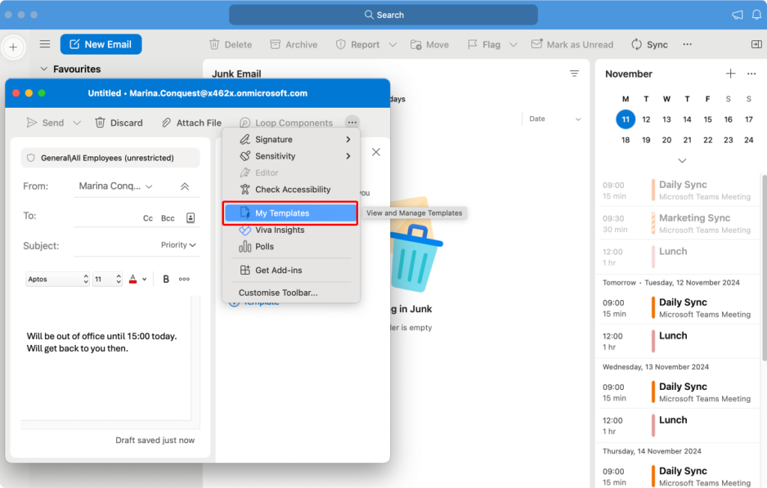Screen dimensions: 767x488
Task: Click the Delete toolbar button
Action: click(231, 44)
